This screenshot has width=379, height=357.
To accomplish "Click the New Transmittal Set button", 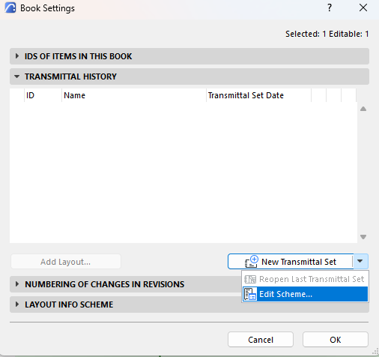I will pos(291,262).
